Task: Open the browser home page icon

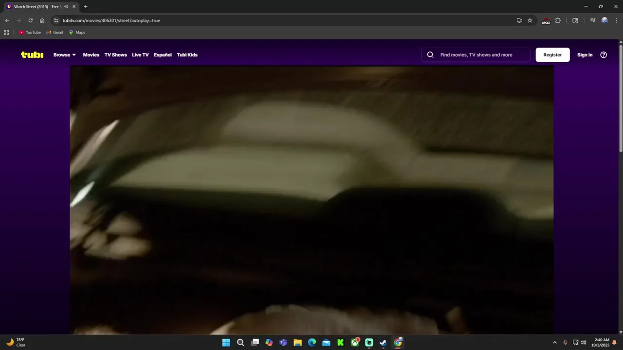Action: (42, 20)
